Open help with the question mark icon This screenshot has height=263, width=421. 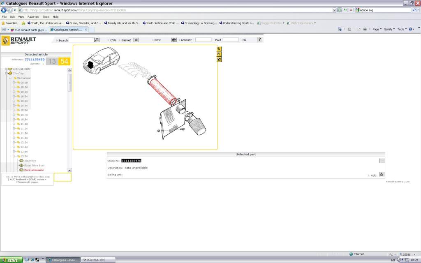(259, 39)
